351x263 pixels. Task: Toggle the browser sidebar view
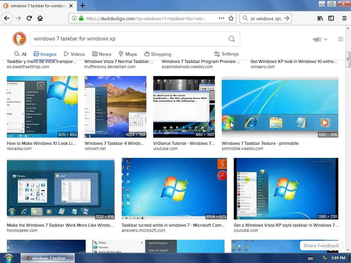(331, 18)
